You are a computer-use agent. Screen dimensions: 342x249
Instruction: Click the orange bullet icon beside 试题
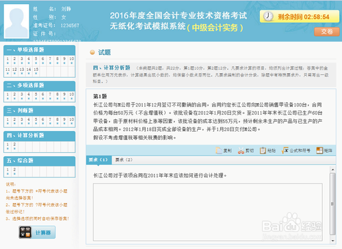point(92,53)
